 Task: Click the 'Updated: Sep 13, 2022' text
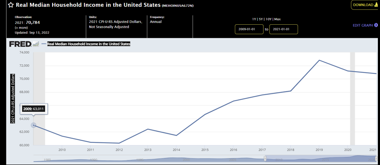point(32,33)
